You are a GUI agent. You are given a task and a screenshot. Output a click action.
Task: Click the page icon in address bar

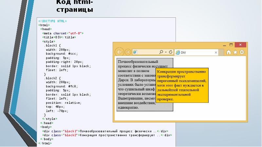click(135, 52)
